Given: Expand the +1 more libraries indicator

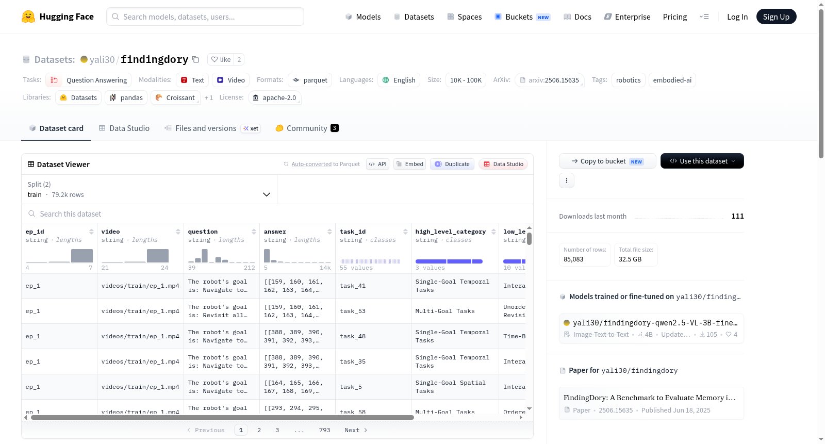Looking at the screenshot, I should (x=209, y=97).
